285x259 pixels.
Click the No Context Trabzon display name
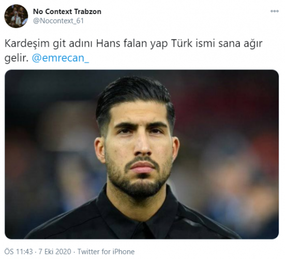[67, 11]
